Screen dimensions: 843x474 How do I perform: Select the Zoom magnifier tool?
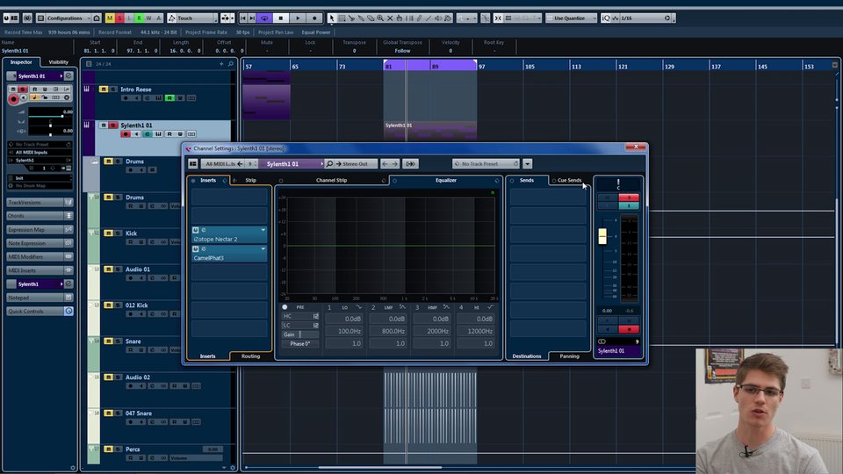(x=380, y=18)
